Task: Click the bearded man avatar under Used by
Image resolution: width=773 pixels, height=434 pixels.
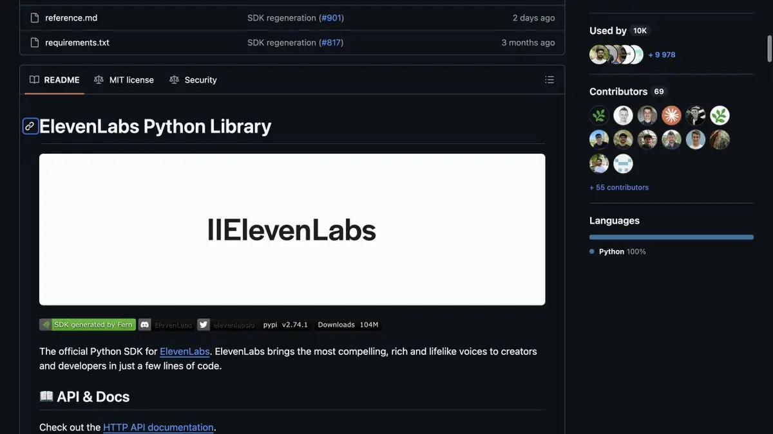Action: point(599,55)
